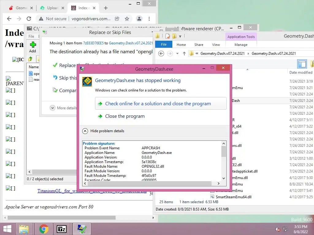Reload the vogonsdrivers page
Viewport: 314px width, 235px height.
pos(29,19)
